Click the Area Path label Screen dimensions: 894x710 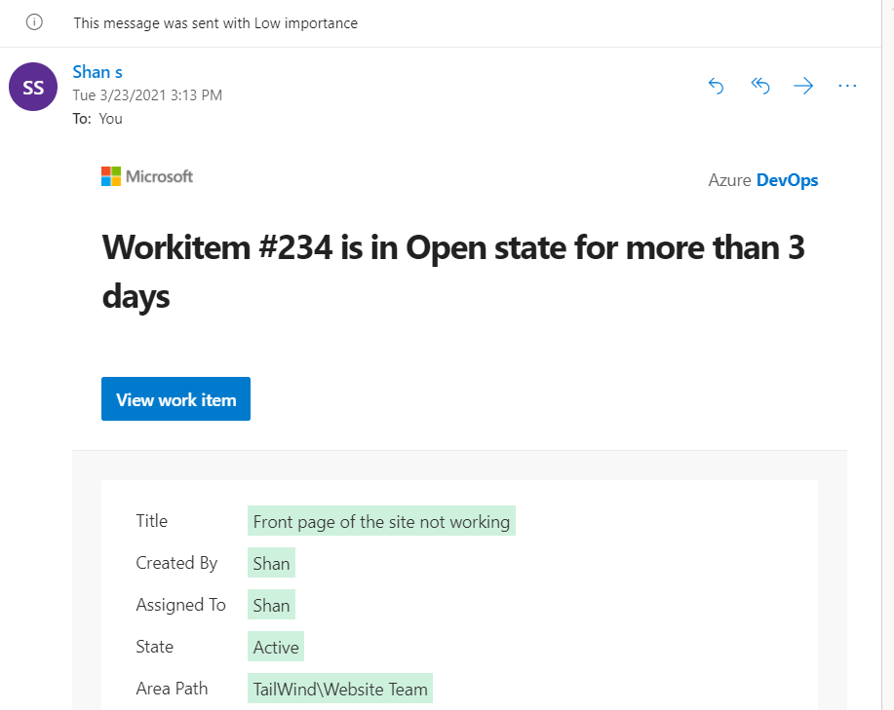pos(172,689)
